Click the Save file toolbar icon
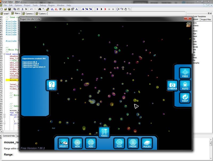The image size is (213, 161). pyautogui.click(x=9, y=9)
